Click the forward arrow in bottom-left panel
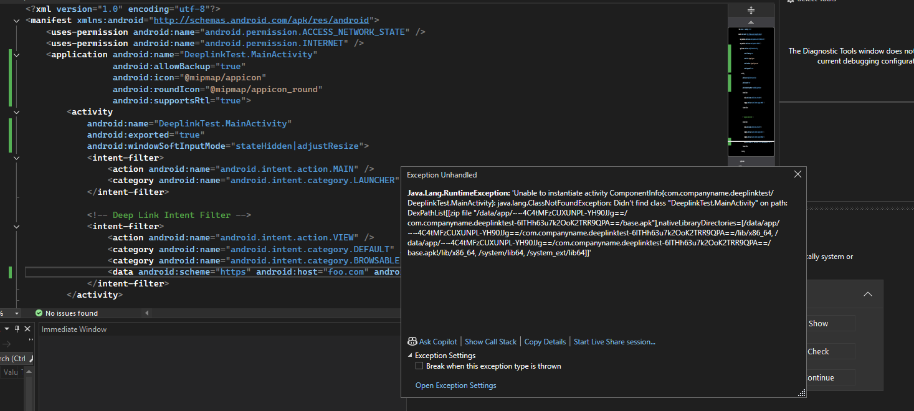This screenshot has height=411, width=914. point(7,344)
